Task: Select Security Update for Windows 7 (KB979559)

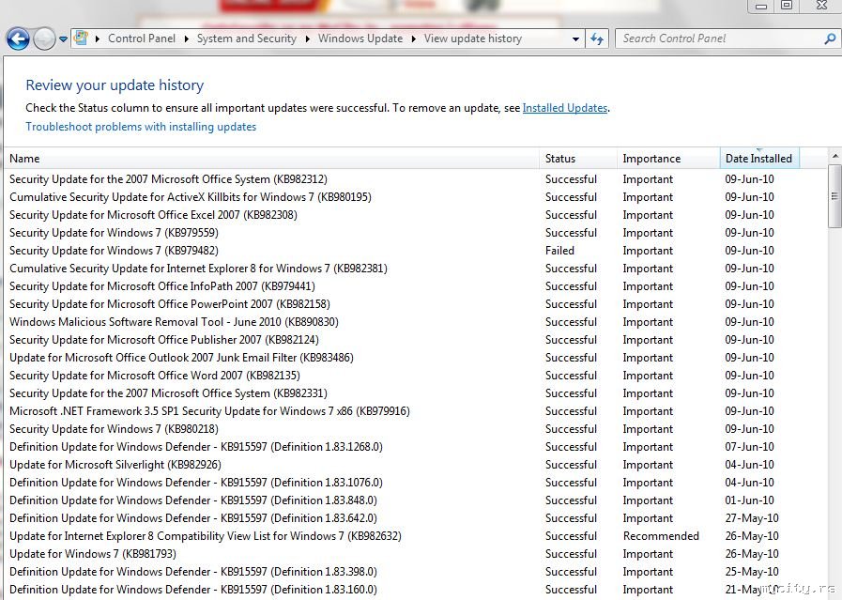Action: pos(416,233)
